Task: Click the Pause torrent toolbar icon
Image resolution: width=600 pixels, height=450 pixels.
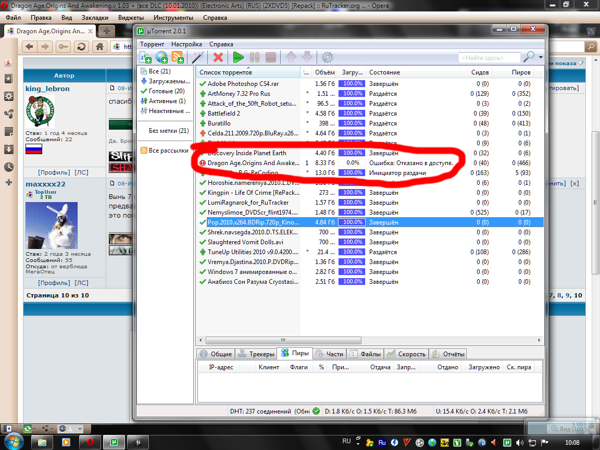Action: click(x=255, y=57)
